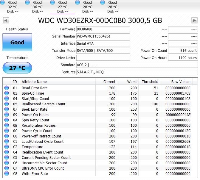Click status orb for Uncorrectable Sector Count

pyautogui.click(x=7, y=162)
